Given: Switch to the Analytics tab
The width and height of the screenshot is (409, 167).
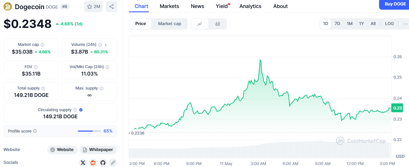Looking at the screenshot, I should 250,6.
